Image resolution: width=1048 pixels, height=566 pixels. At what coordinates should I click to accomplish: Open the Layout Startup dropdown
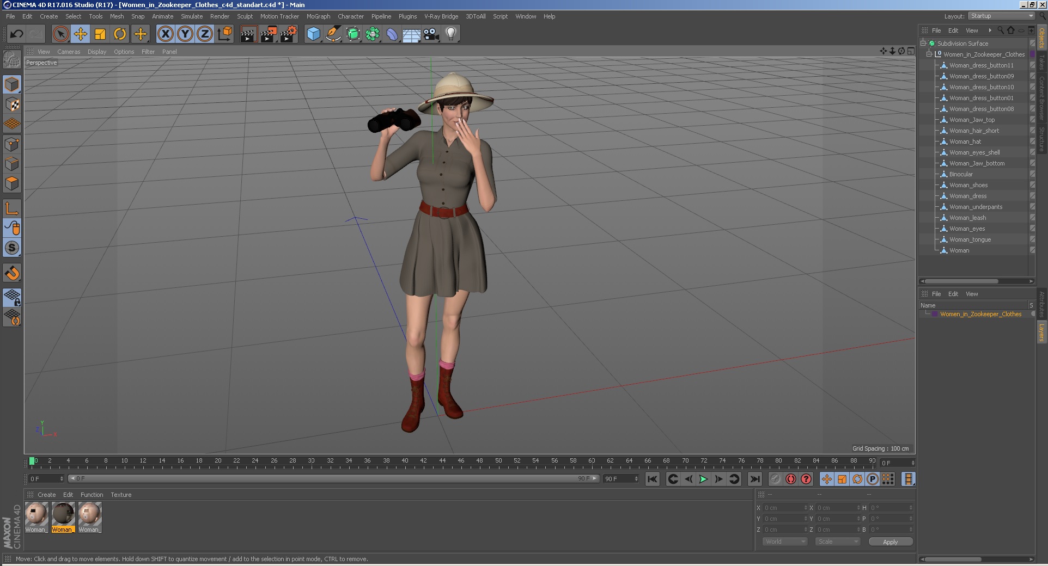coord(1001,16)
